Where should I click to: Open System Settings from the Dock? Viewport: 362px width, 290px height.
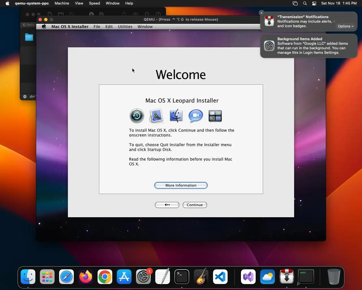[143, 277]
